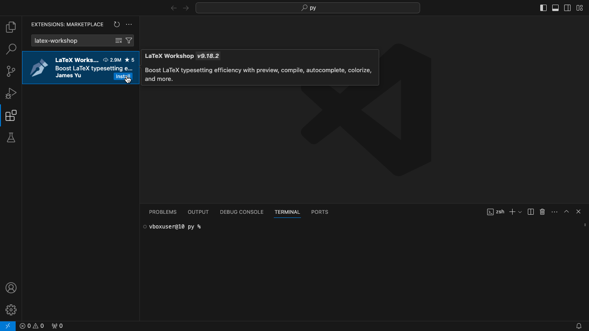Open the extensions filter menu
This screenshot has width=589, height=331.
[x=129, y=40]
